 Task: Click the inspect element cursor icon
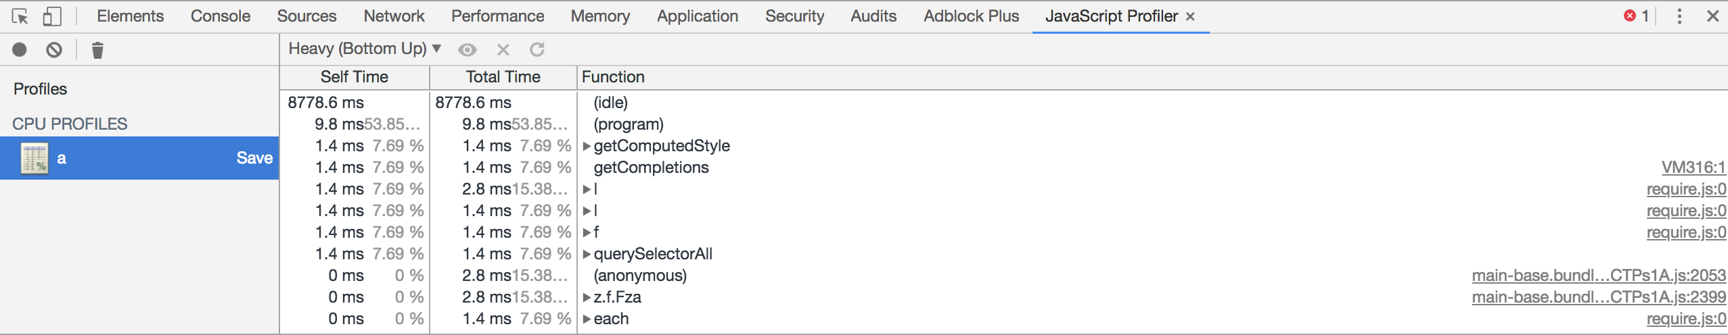click(x=20, y=16)
